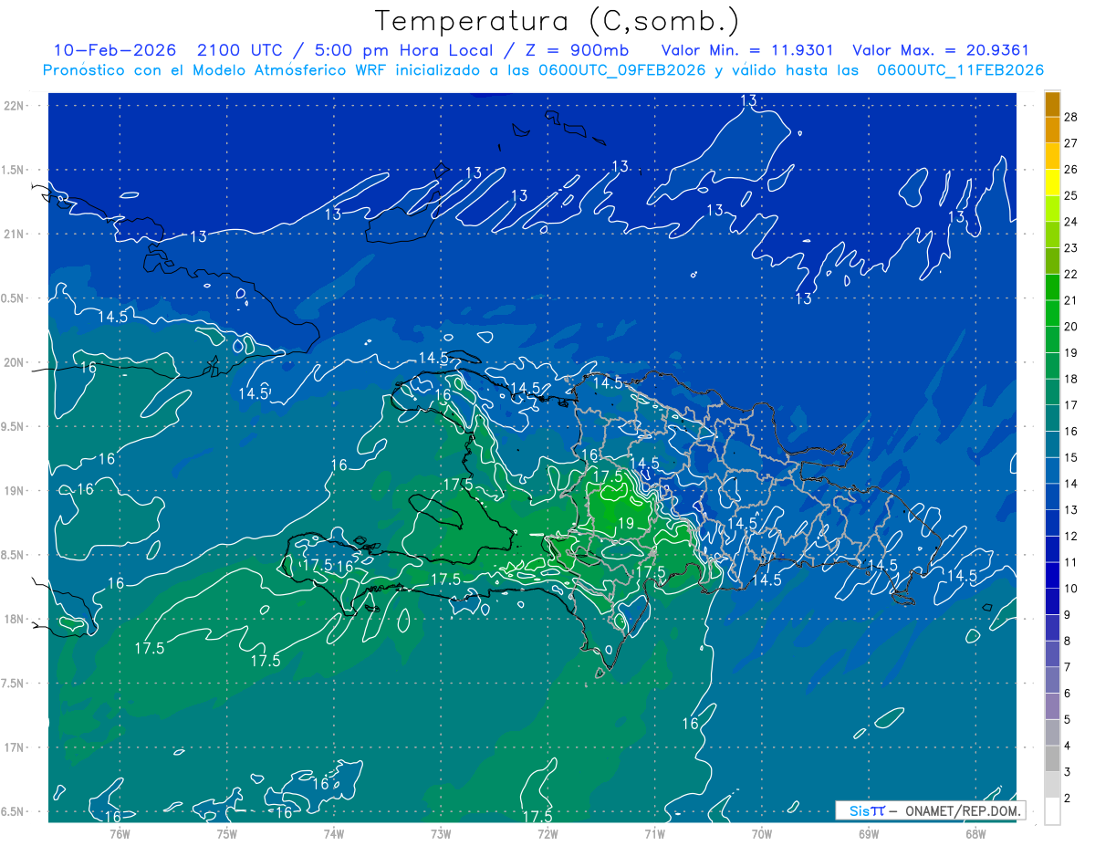
Task: Click the '68W' longitude axis label
Action: click(x=975, y=833)
